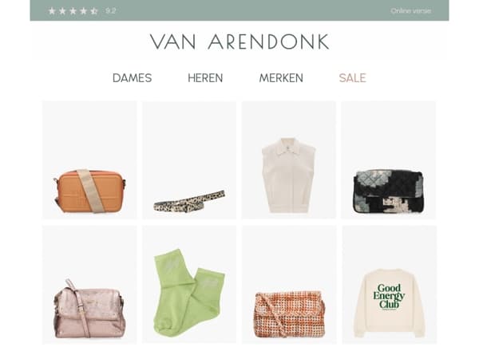
Task: Click the green Good Energy Club print
Action: point(389,296)
